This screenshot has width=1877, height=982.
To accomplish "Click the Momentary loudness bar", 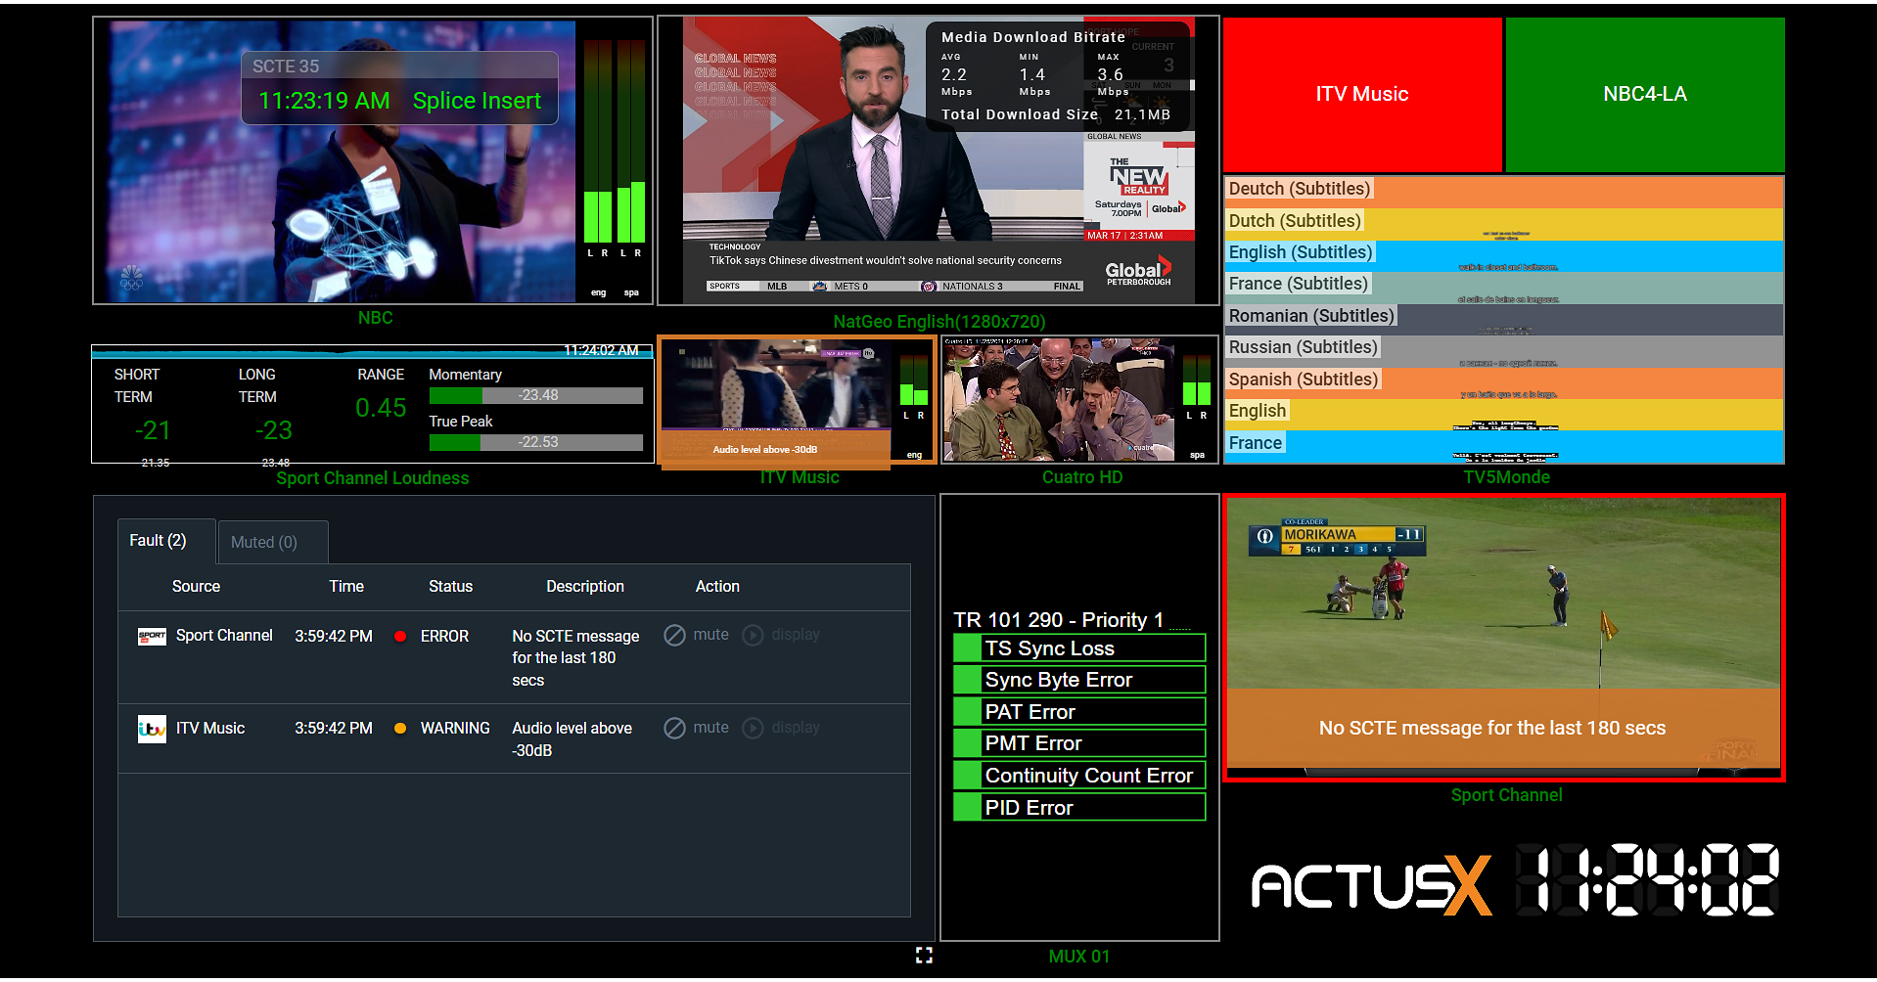I will pos(536,395).
